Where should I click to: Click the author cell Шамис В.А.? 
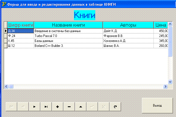(x=128, y=46)
